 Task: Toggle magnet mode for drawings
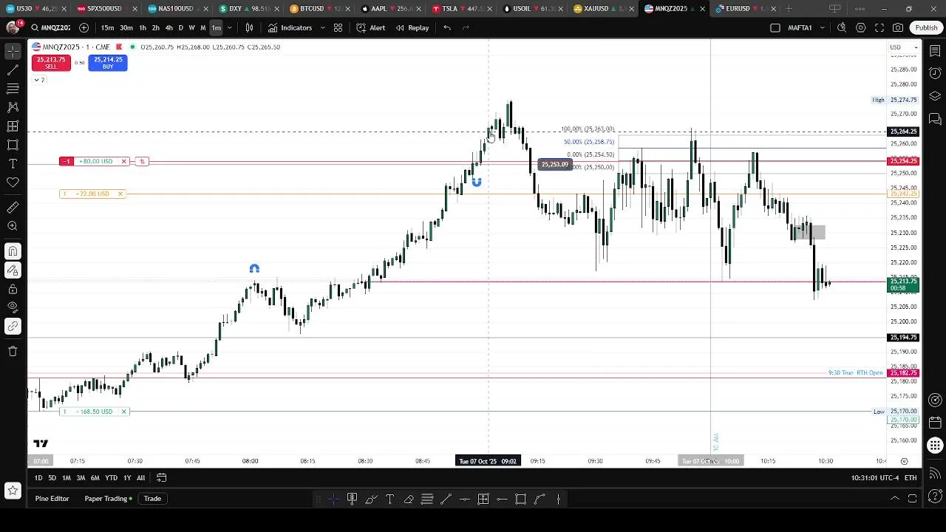coord(13,251)
